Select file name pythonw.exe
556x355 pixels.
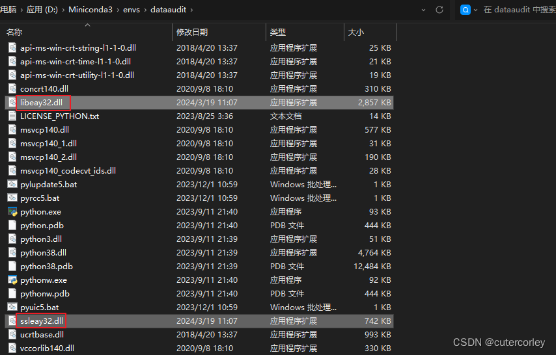(44, 280)
